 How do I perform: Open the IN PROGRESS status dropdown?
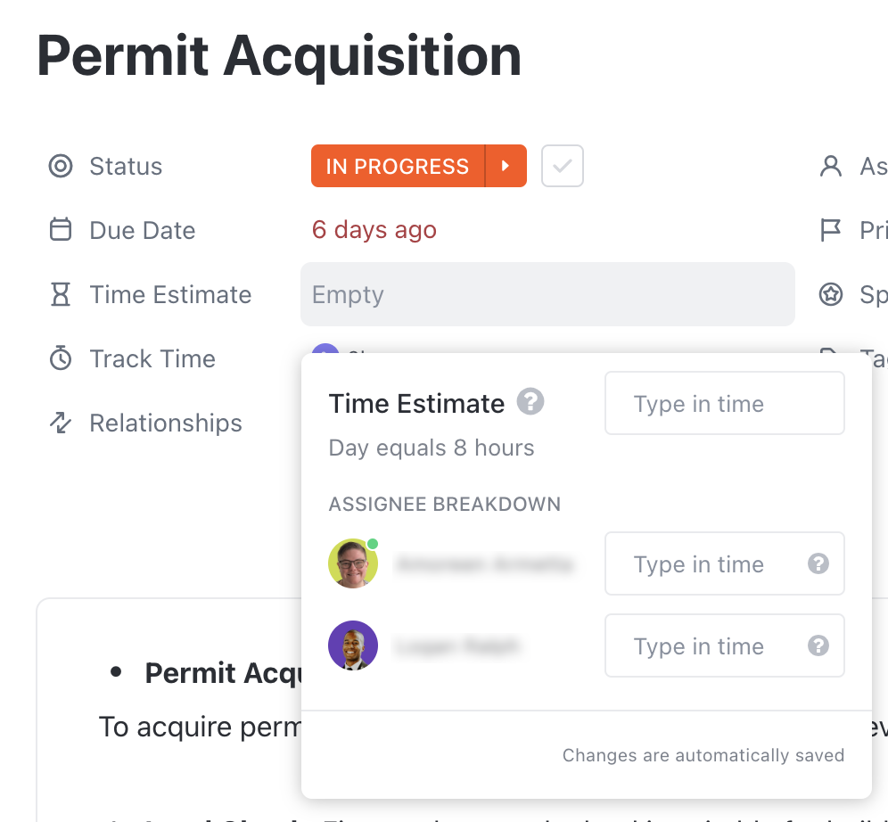tap(398, 166)
